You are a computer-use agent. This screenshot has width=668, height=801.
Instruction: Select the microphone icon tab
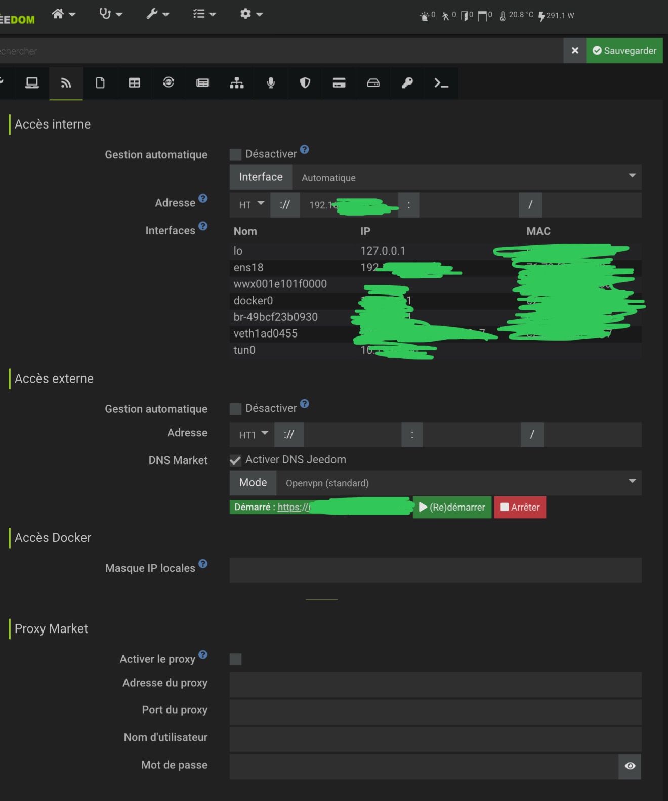(x=271, y=83)
